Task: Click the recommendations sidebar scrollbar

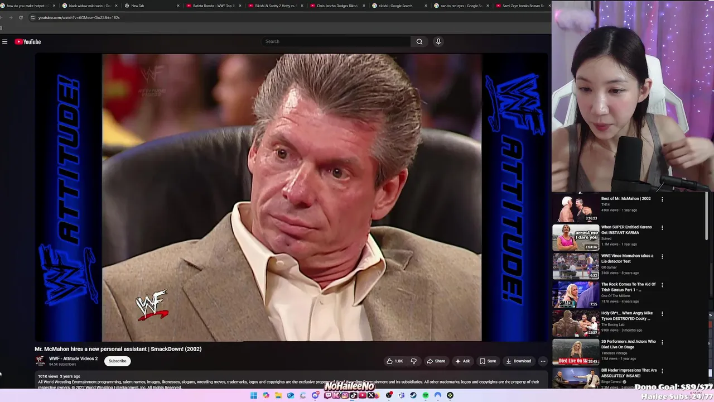Action: tap(707, 217)
